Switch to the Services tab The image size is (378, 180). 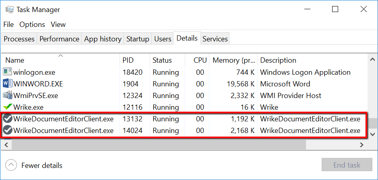[x=215, y=39]
